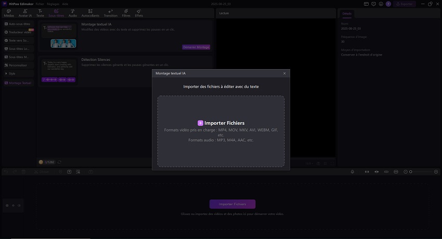Select Auto-sous-titres in the sidebar
The image size is (442, 239).
click(x=18, y=24)
